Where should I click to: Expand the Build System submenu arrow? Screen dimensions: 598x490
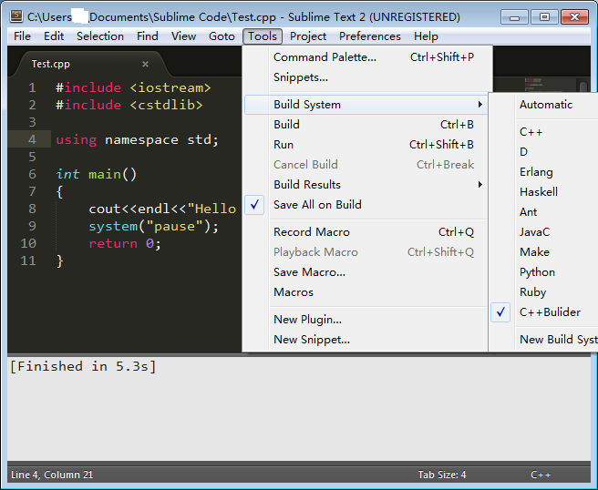480,105
